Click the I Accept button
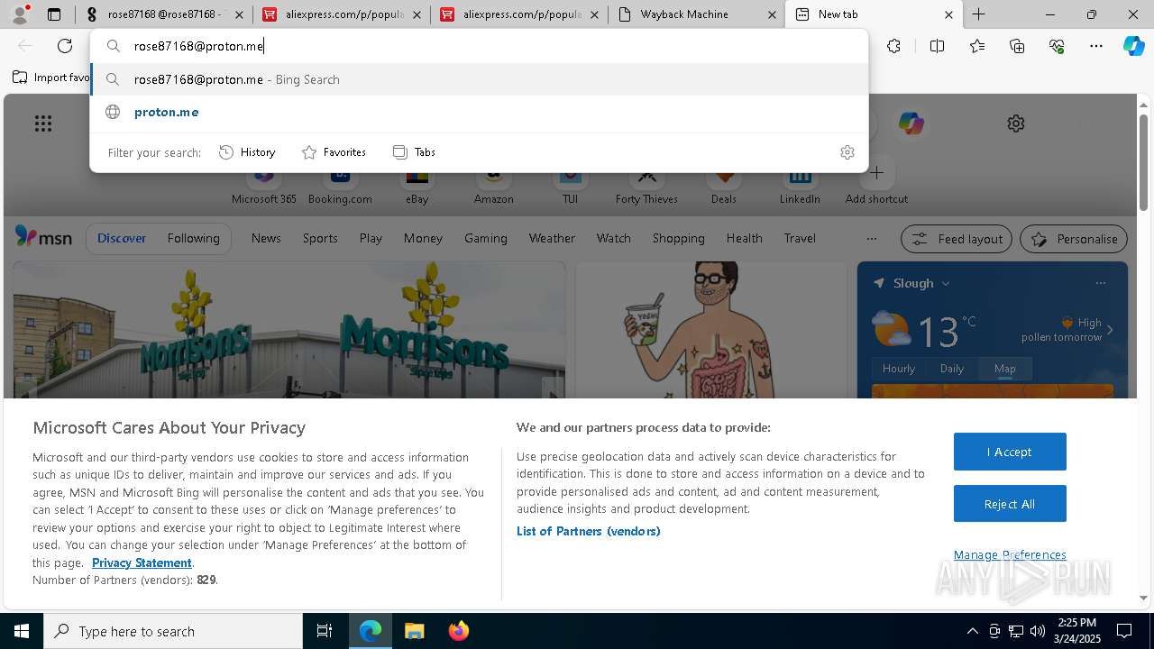The height and width of the screenshot is (649, 1154). tap(1010, 452)
